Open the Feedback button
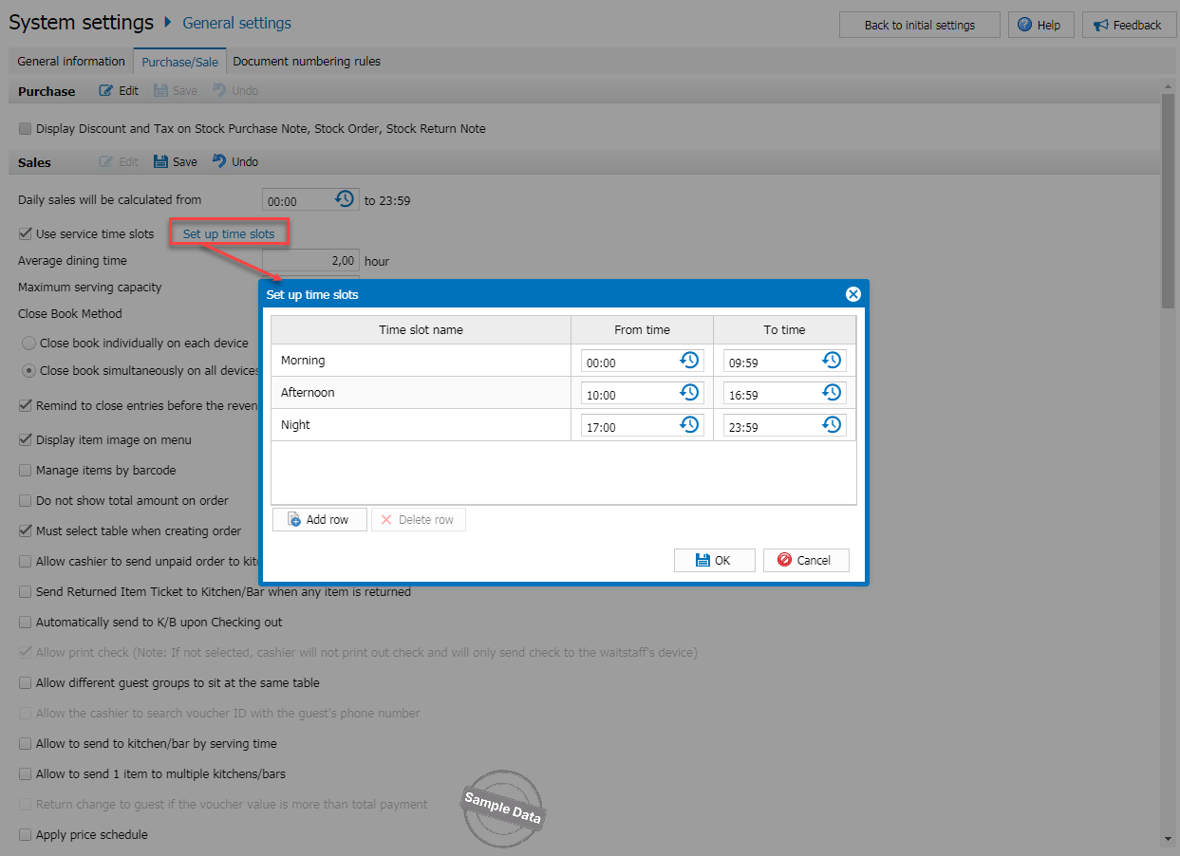 pos(1128,25)
